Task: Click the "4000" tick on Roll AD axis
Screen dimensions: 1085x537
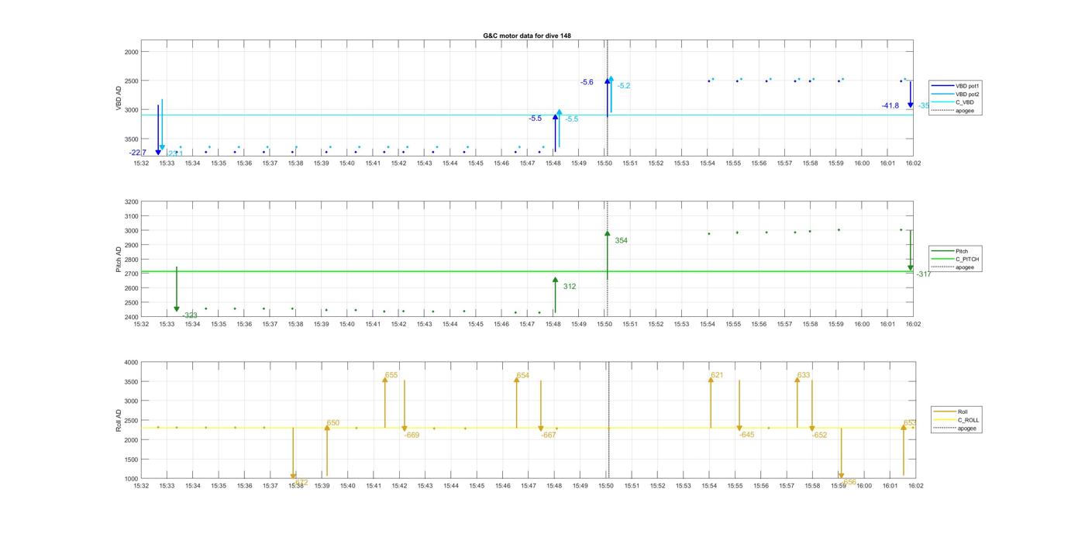Action: tap(129, 363)
